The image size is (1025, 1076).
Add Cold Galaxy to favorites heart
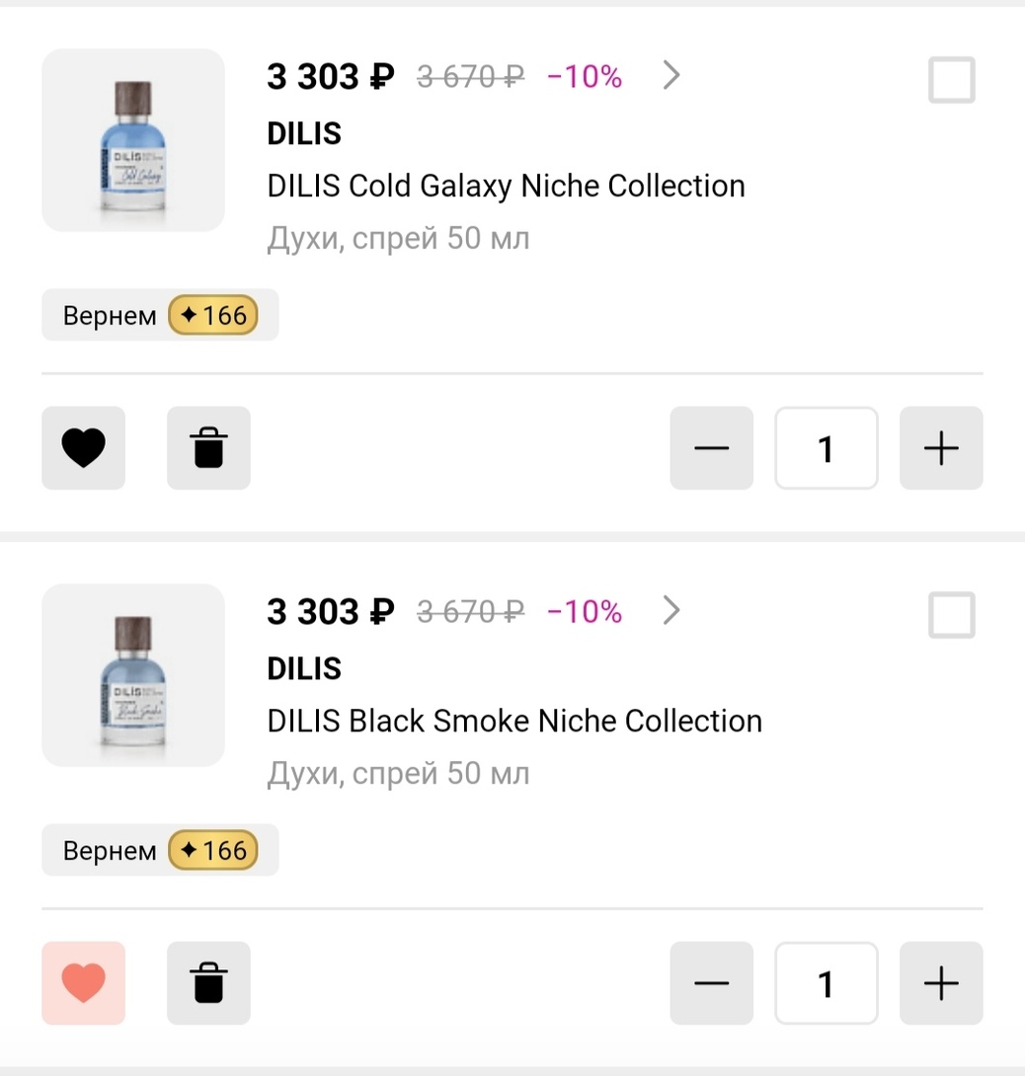pos(83,448)
